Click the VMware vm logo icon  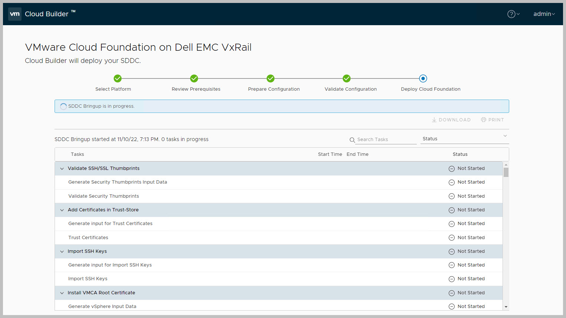(x=15, y=14)
